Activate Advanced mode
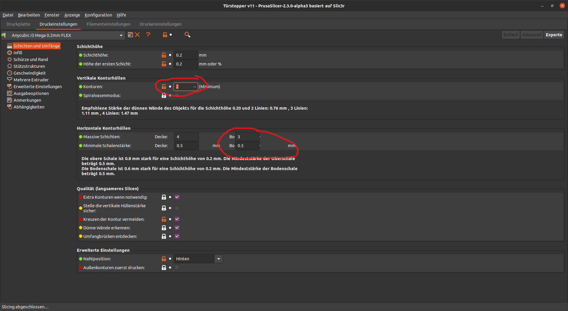 click(532, 34)
